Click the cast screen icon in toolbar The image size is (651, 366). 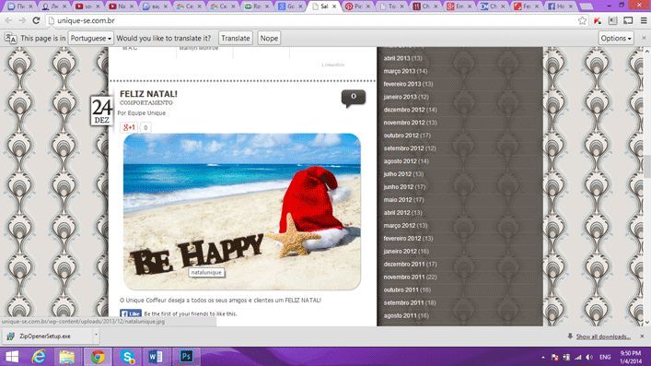(628, 20)
